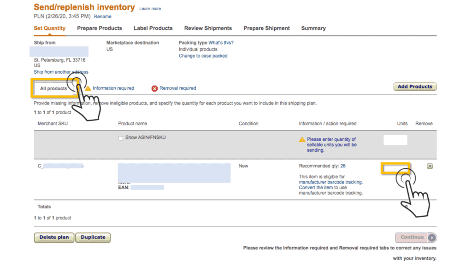Click the Rename link next to plan name

[x=103, y=17]
